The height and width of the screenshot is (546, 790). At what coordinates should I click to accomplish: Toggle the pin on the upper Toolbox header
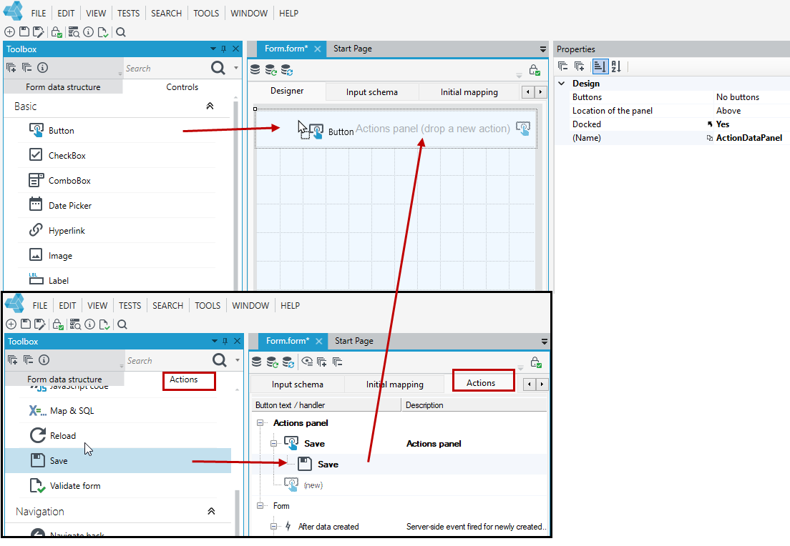(x=224, y=49)
